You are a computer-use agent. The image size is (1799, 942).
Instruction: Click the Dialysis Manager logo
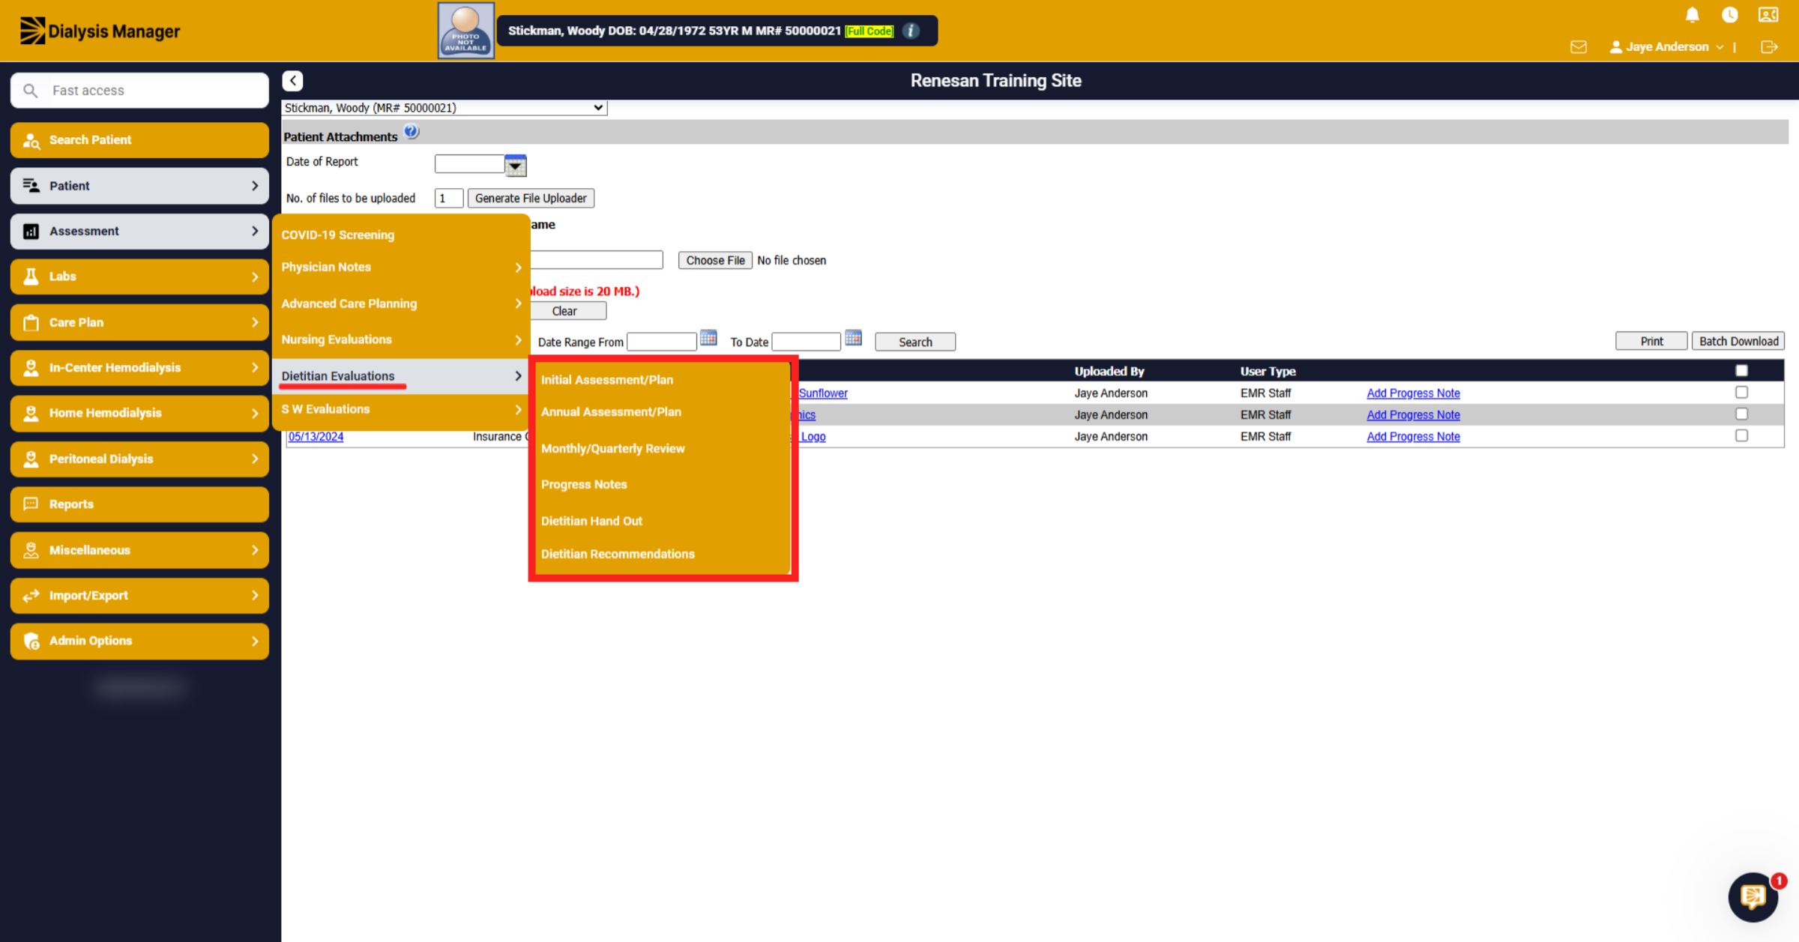click(100, 31)
